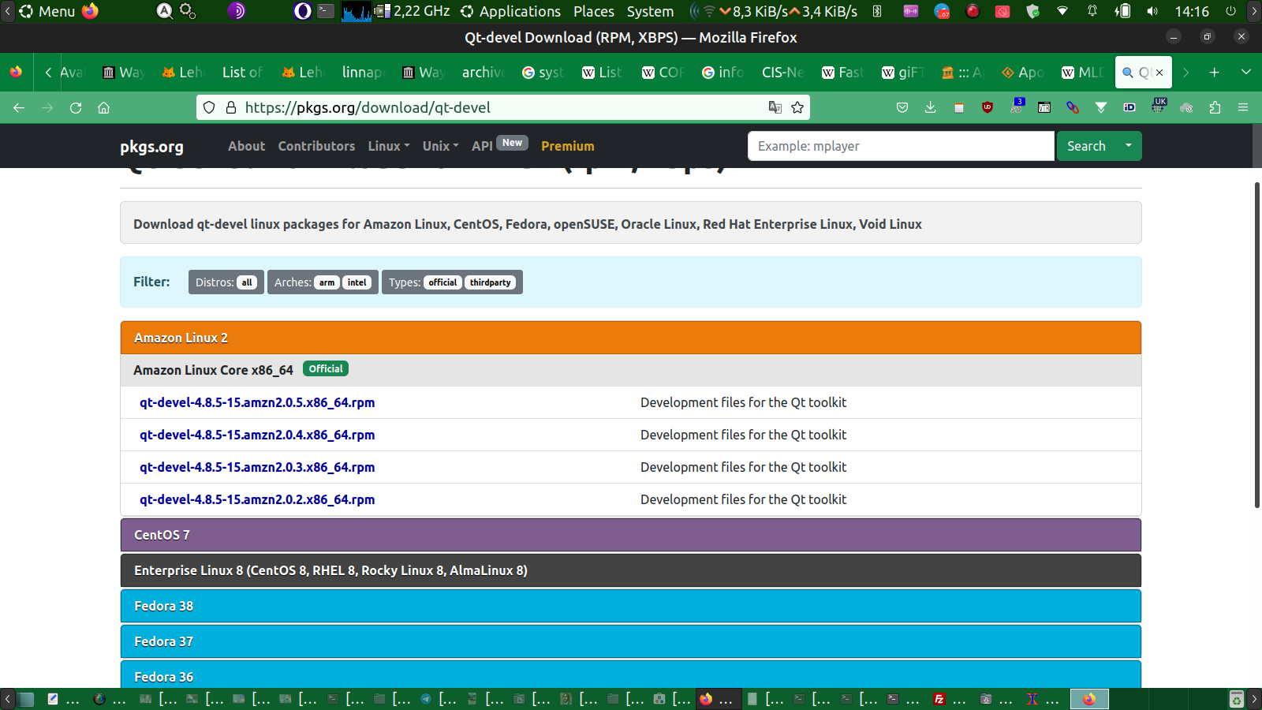Toggle the intel architecture filter
The image size is (1262, 710).
(357, 282)
